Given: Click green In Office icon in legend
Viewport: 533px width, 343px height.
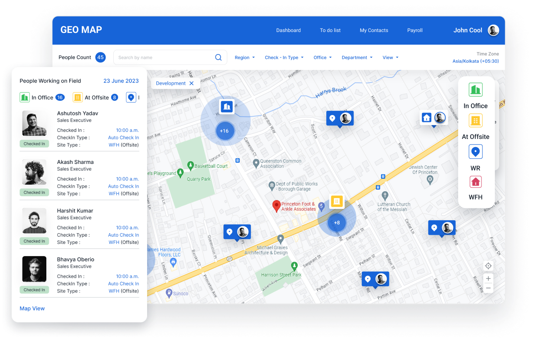Looking at the screenshot, I should [475, 90].
